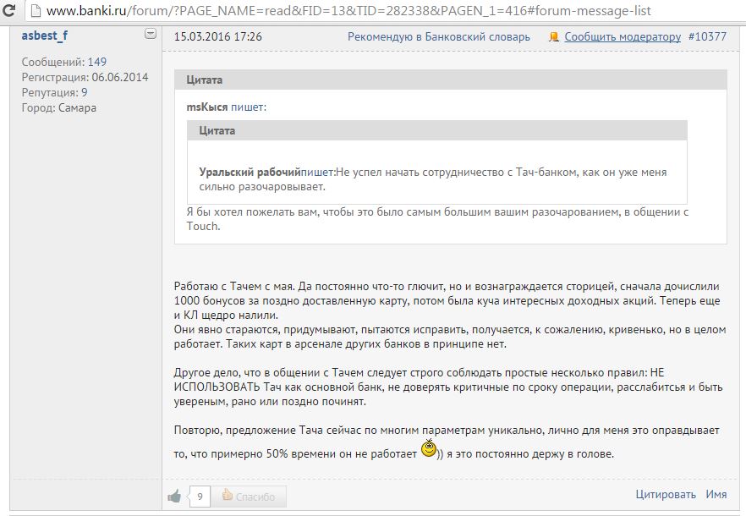Click 'Сообщений: 149' user stat

coord(64,63)
